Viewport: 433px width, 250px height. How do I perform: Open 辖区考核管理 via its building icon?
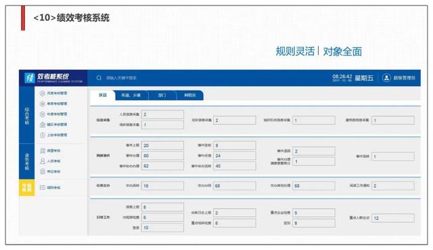(x=42, y=125)
